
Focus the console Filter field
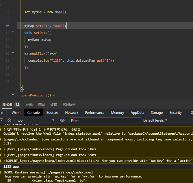click(x=105, y=120)
